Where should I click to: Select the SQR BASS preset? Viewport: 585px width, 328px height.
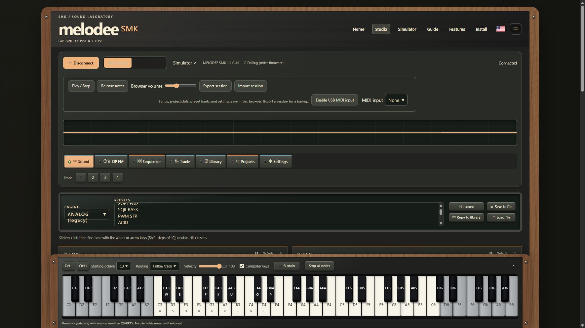pos(128,210)
